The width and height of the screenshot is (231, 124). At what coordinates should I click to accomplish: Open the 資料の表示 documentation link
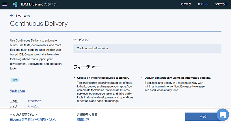point(17,91)
